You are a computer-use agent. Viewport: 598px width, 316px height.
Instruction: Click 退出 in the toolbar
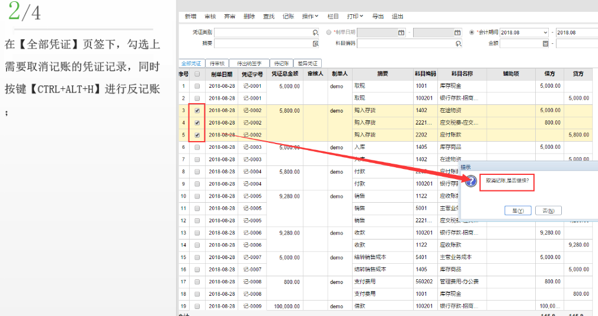pos(398,17)
